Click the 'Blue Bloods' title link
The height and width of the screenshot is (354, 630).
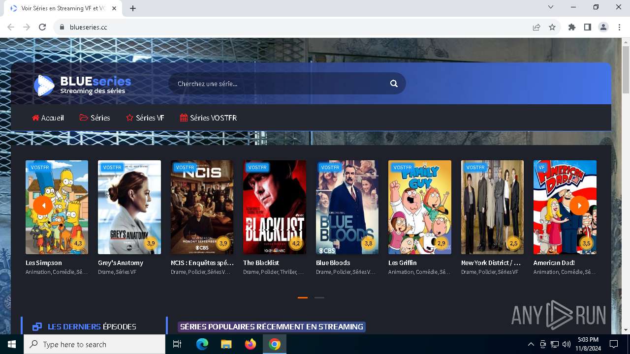pyautogui.click(x=333, y=263)
